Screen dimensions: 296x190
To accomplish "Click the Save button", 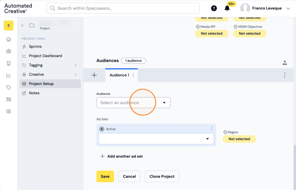I will pos(105,176).
